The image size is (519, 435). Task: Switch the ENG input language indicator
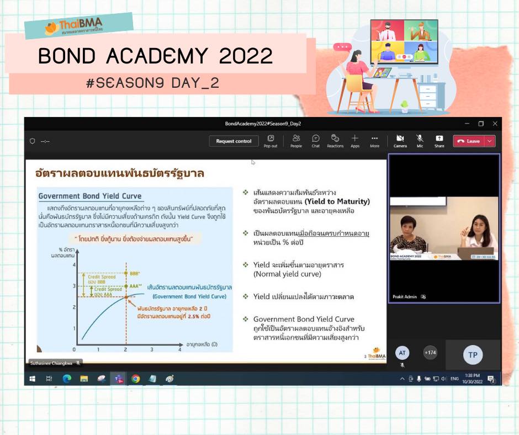[454, 379]
